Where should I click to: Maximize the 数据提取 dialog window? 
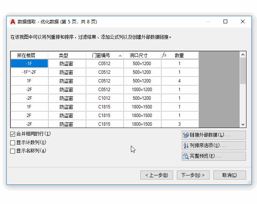pos(225,21)
